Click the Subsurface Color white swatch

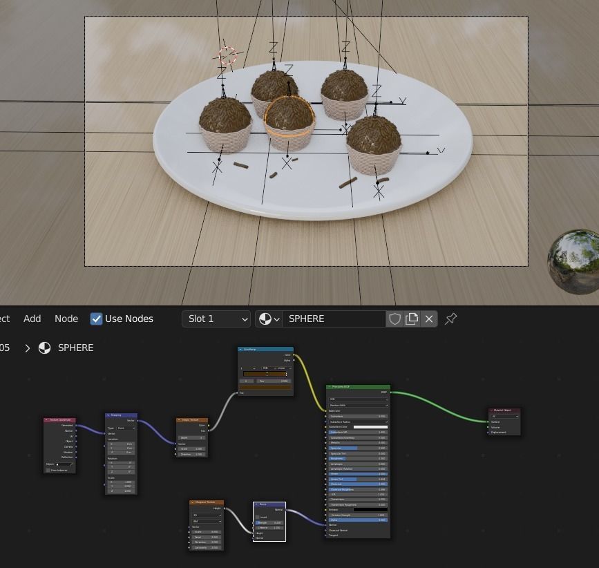(370, 427)
